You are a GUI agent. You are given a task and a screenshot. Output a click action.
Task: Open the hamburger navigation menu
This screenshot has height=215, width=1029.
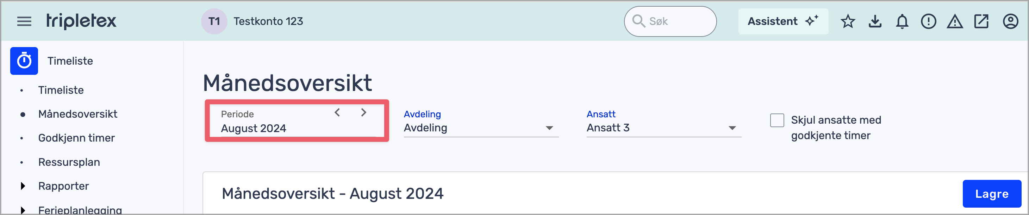coord(24,21)
